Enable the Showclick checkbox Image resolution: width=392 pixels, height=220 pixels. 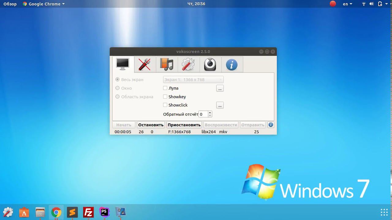tap(165, 105)
